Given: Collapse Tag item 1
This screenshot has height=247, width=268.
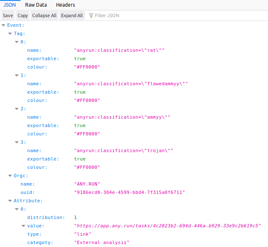Looking at the screenshot, I should pyautogui.click(x=17, y=75).
